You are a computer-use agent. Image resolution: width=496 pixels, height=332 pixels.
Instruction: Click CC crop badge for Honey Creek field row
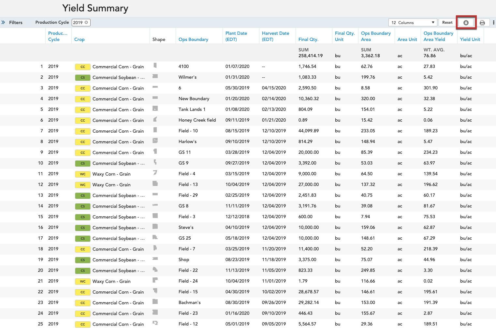83,120
